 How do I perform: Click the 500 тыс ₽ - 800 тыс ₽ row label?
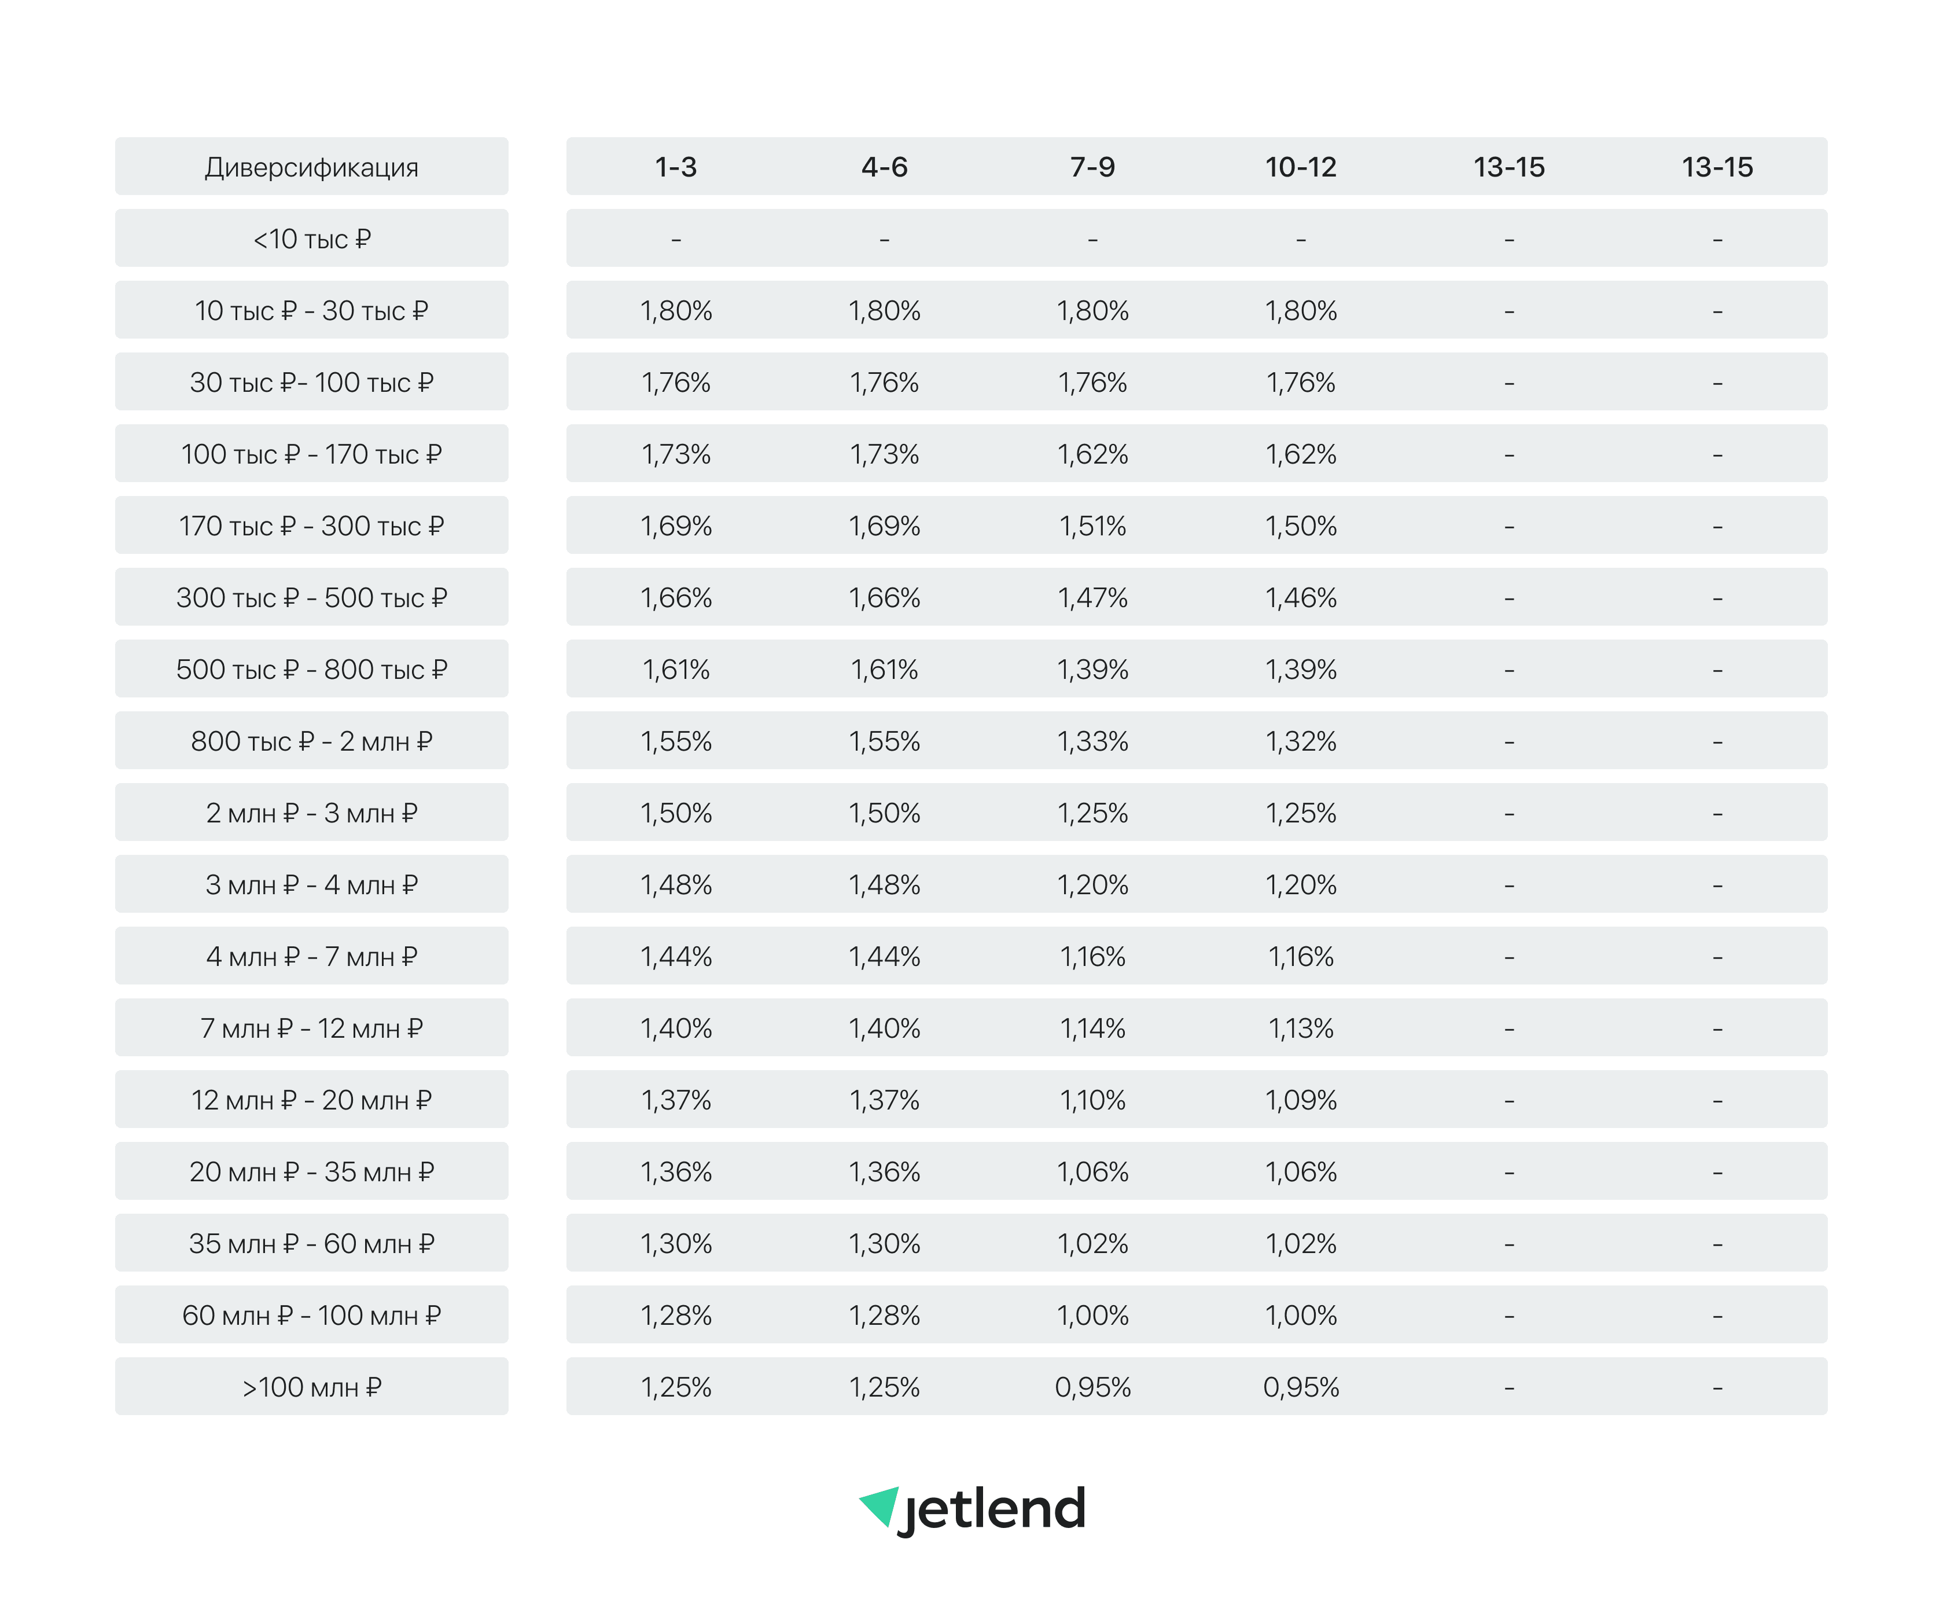[312, 669]
